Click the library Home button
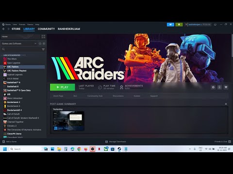The image size is (233, 174). (x=20, y=37)
